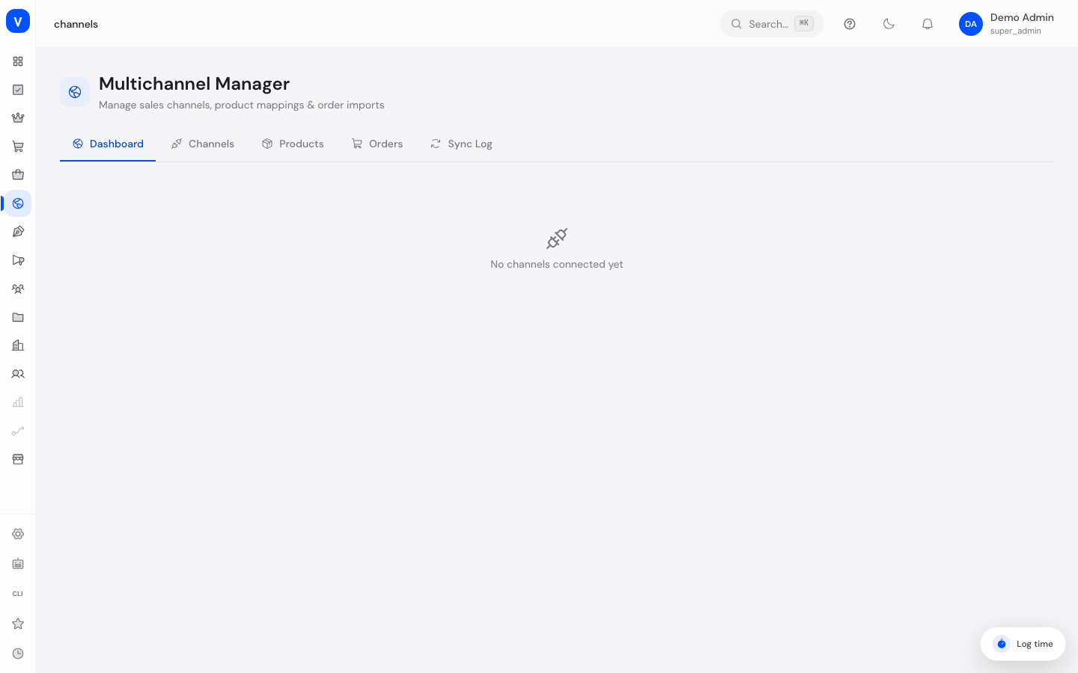This screenshot has height=673, width=1078.
Task: Open the three-people team icon in sidebar
Action: coord(18,289)
